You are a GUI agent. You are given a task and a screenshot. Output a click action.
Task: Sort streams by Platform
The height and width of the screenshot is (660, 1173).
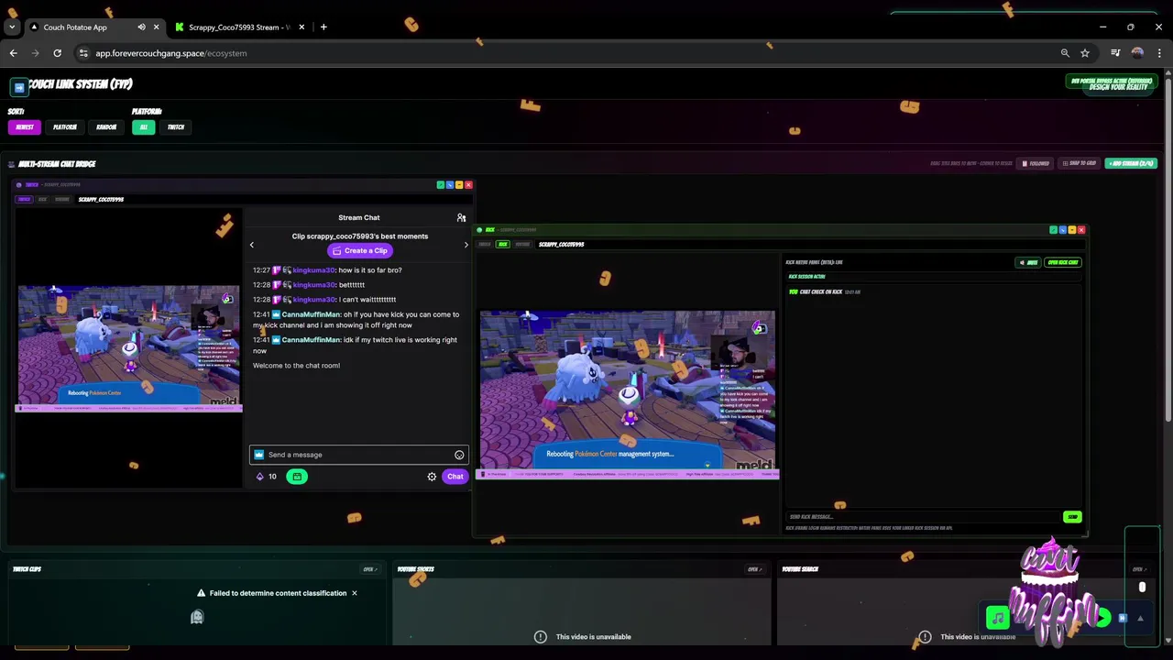(65, 127)
